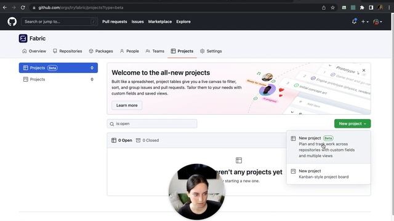Show the 0 Closed projects
This screenshot has width=394, height=221.
coord(148,141)
